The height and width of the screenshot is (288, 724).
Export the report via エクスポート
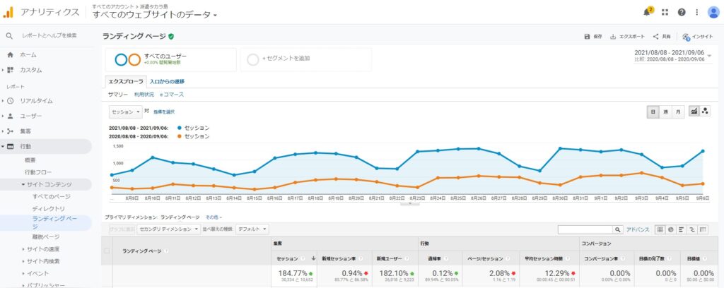pos(627,37)
